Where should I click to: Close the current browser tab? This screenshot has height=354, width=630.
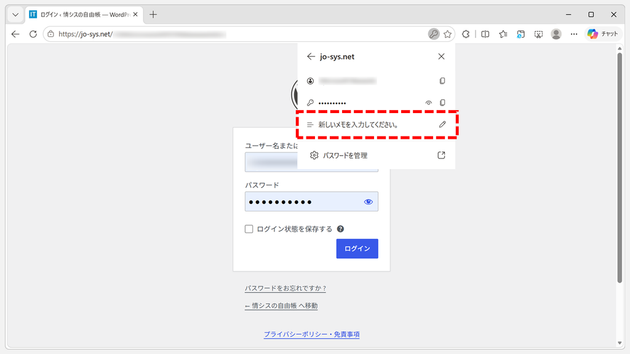[135, 15]
